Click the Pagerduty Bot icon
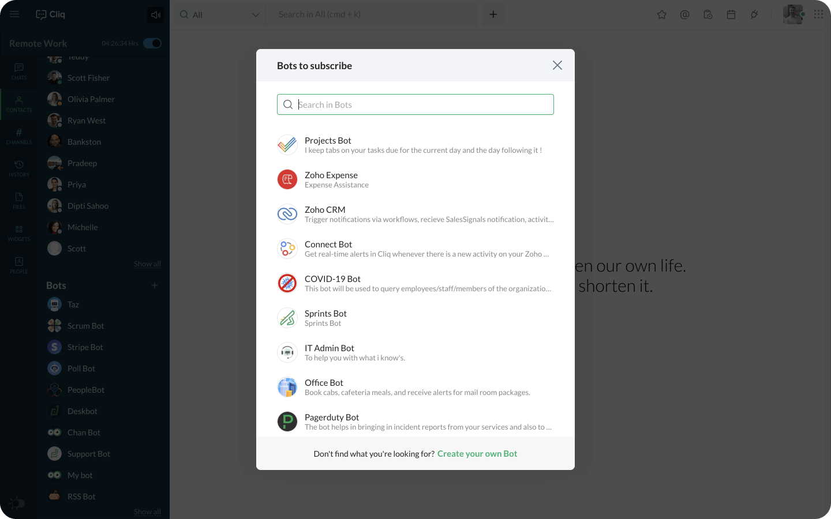The height and width of the screenshot is (519, 831). pos(287,422)
